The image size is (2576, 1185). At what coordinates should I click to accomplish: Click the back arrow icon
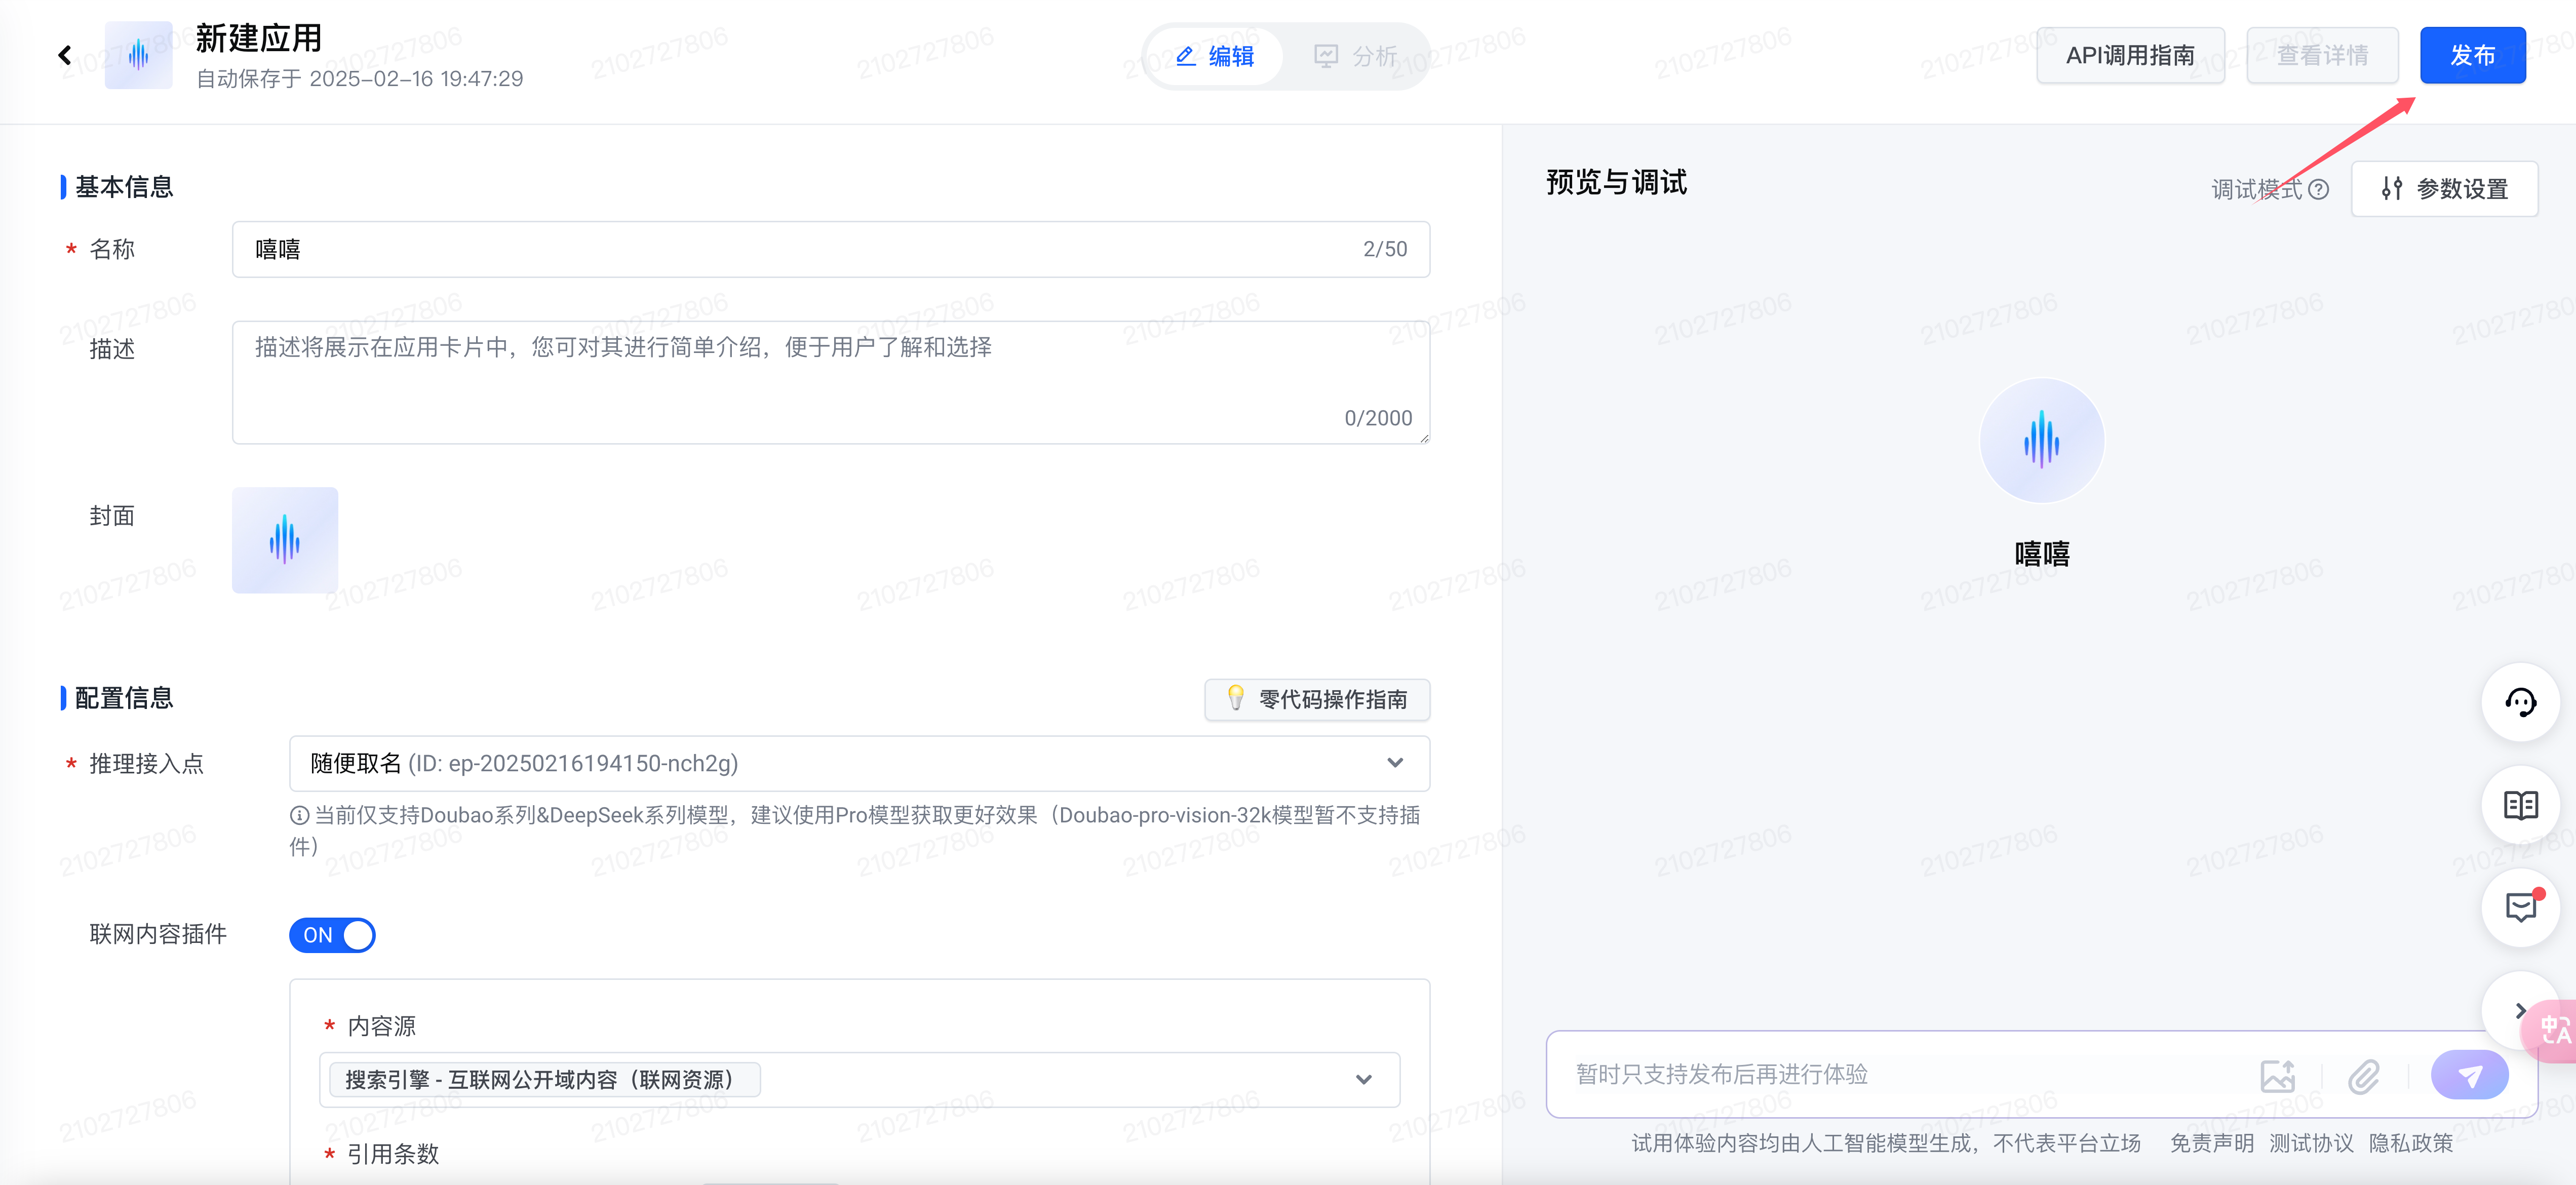(65, 55)
